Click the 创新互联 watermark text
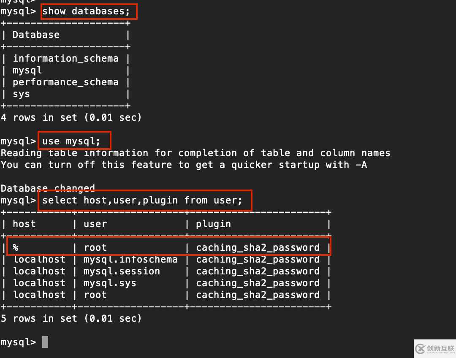Image resolution: width=456 pixels, height=358 pixels. pyautogui.click(x=440, y=349)
